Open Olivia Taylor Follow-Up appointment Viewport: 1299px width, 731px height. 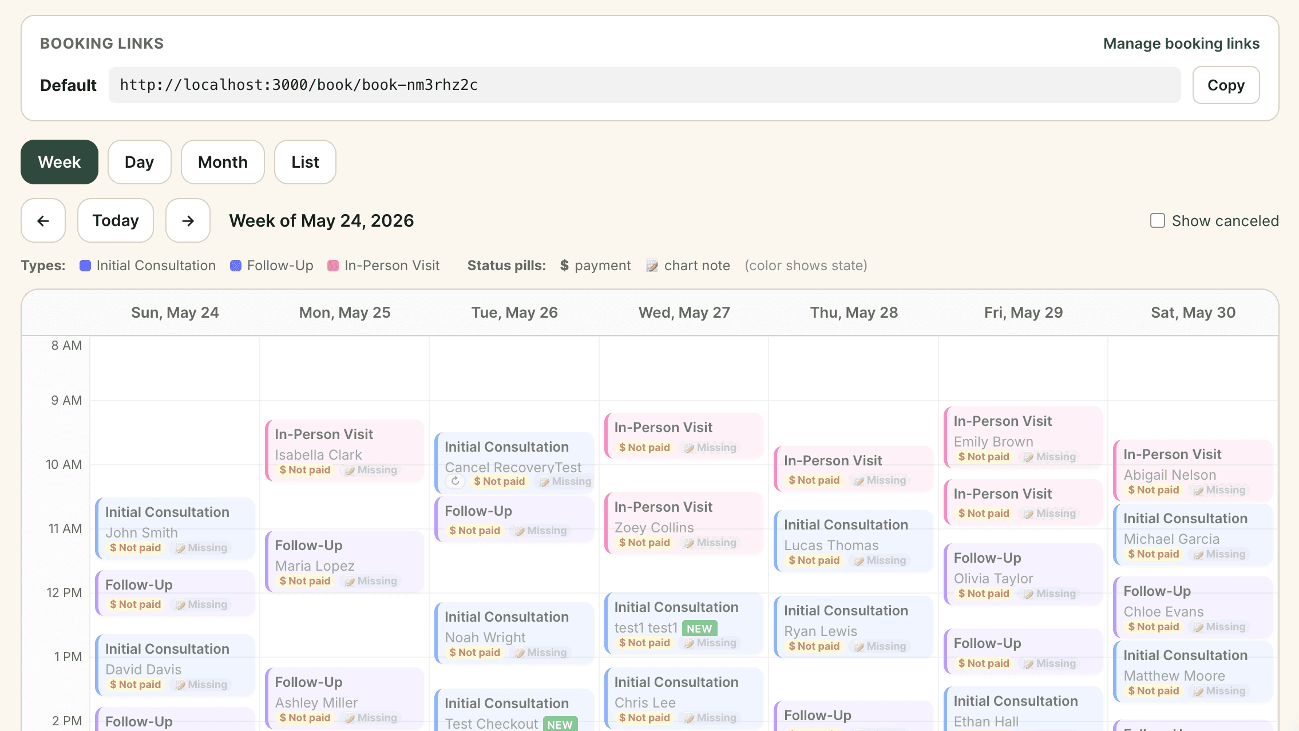click(x=1023, y=574)
